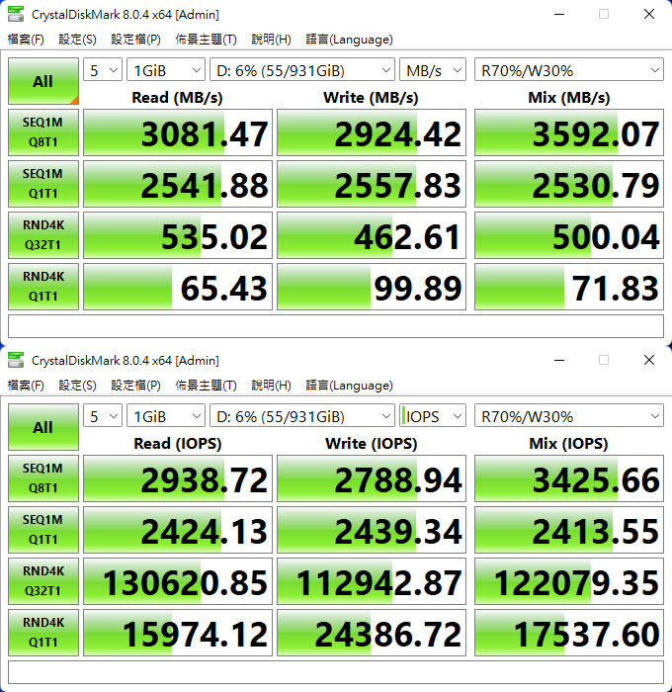Open 1GiB test size dropdown, top window
Image resolution: width=672 pixels, height=692 pixels.
coord(166,70)
